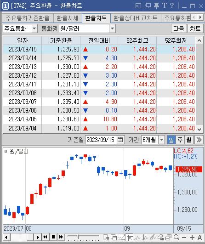205x244 pixels.
Task: Pin the window with pushpin icon
Action: [x=156, y=6]
